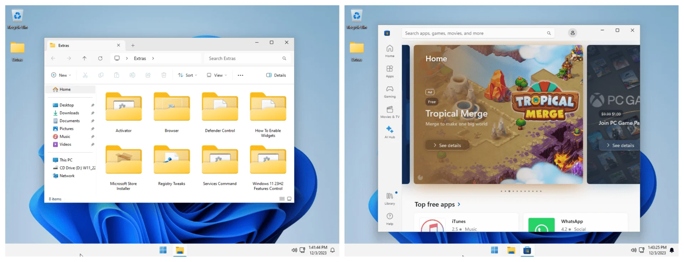The image size is (684, 262).
Task: Add a new tab in File Explorer
Action: click(133, 45)
